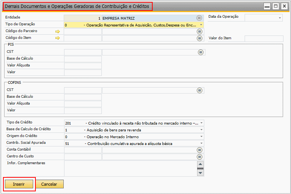
Task: Open the Código do Item lookup icon
Action: (x=199, y=38)
